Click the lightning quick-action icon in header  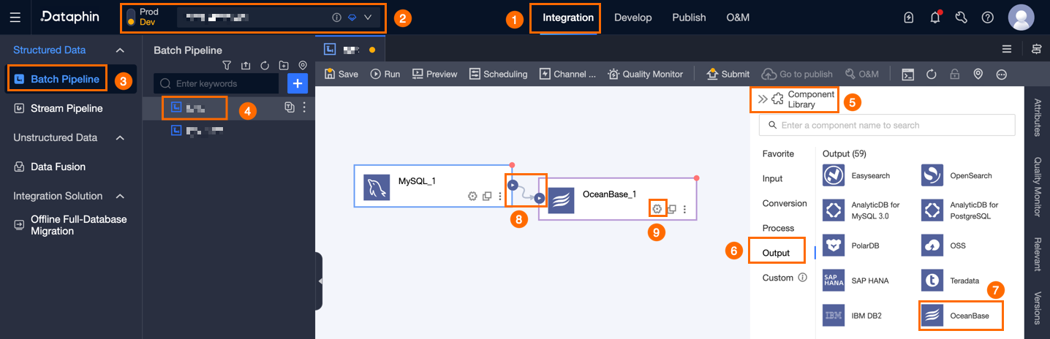909,18
